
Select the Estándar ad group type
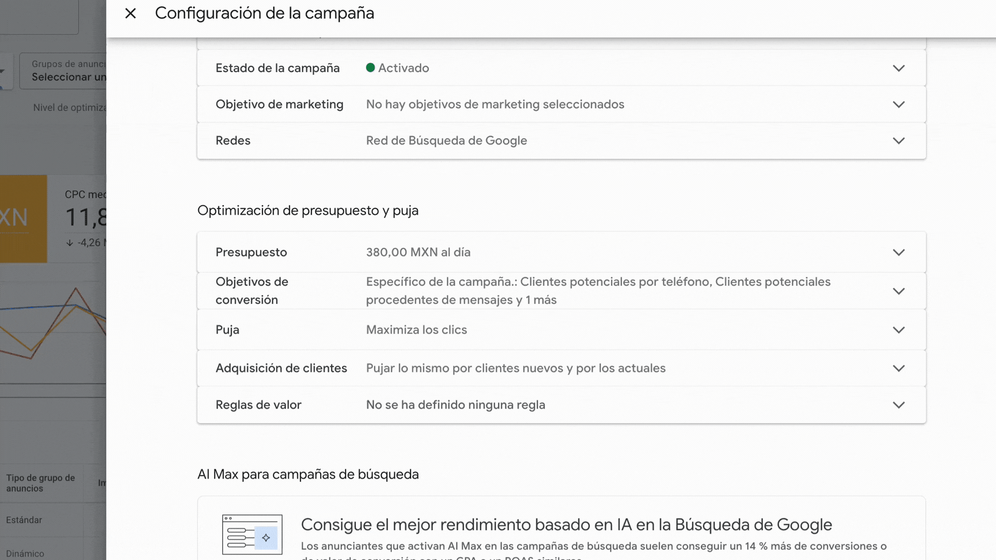pos(23,520)
